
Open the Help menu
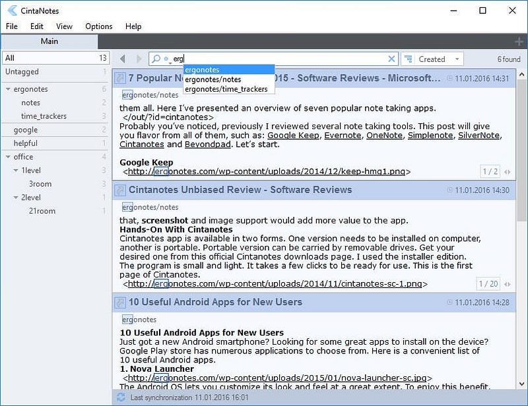(x=133, y=26)
